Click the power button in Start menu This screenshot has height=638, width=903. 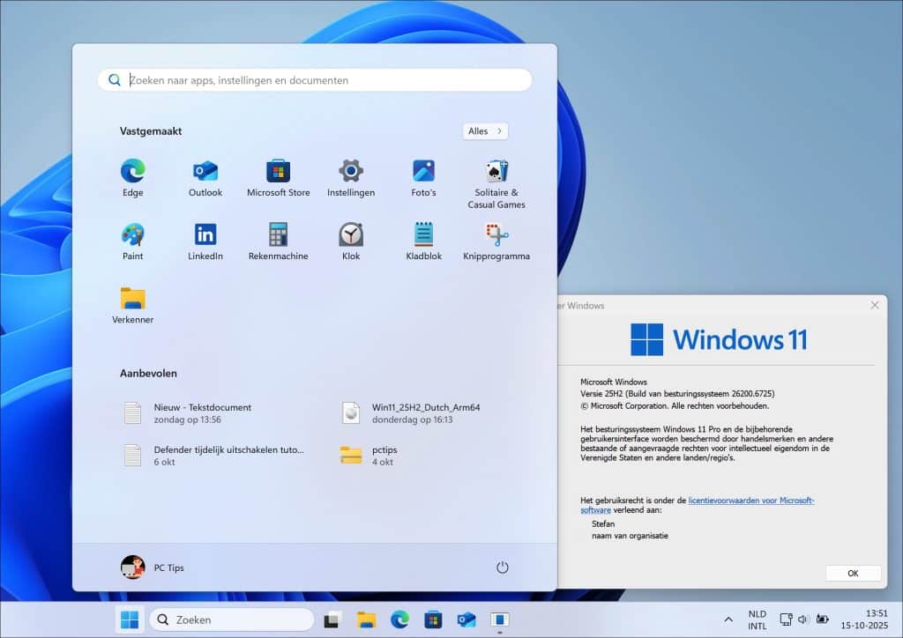coord(503,568)
